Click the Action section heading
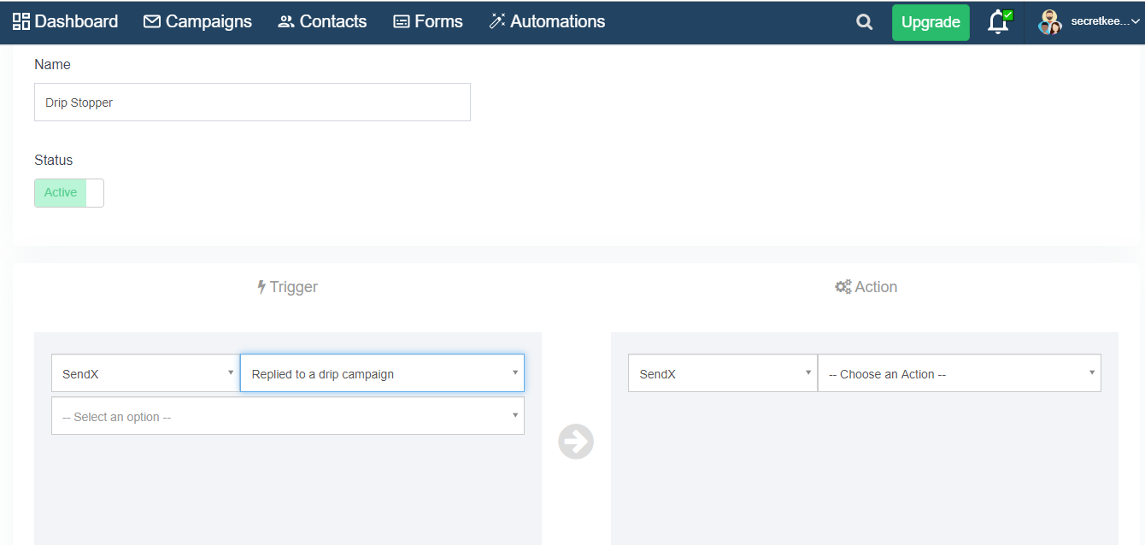 pyautogui.click(x=866, y=287)
